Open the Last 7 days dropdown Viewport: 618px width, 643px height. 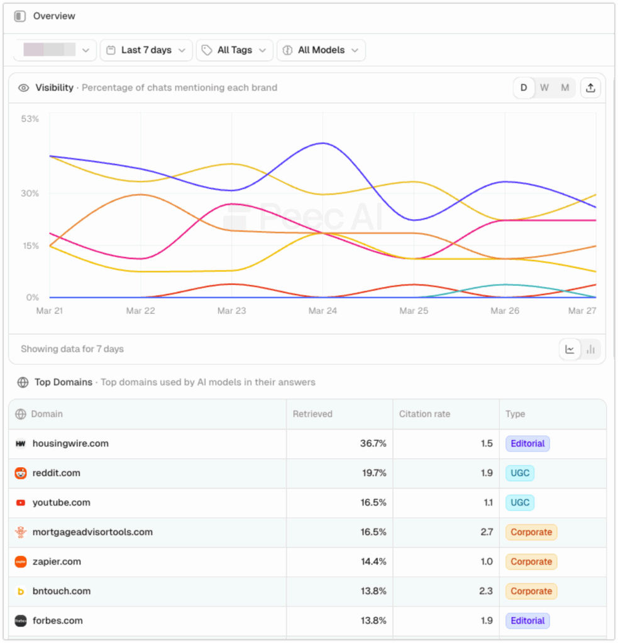(x=146, y=50)
